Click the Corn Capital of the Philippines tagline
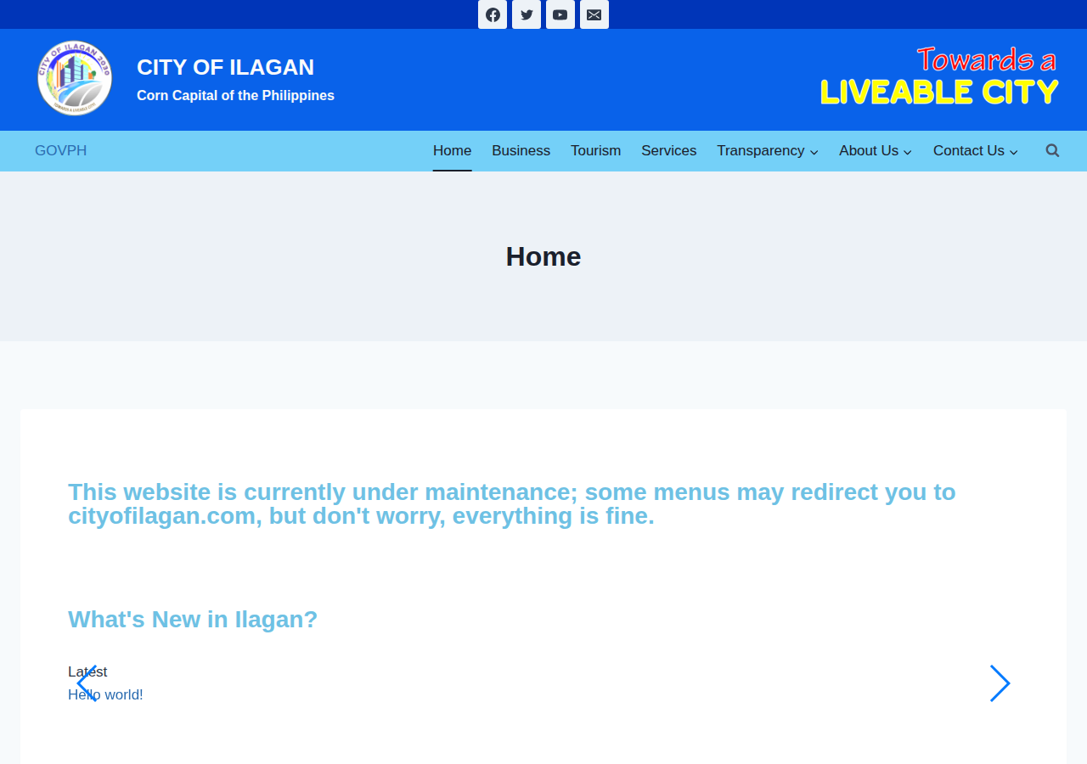 pos(235,96)
